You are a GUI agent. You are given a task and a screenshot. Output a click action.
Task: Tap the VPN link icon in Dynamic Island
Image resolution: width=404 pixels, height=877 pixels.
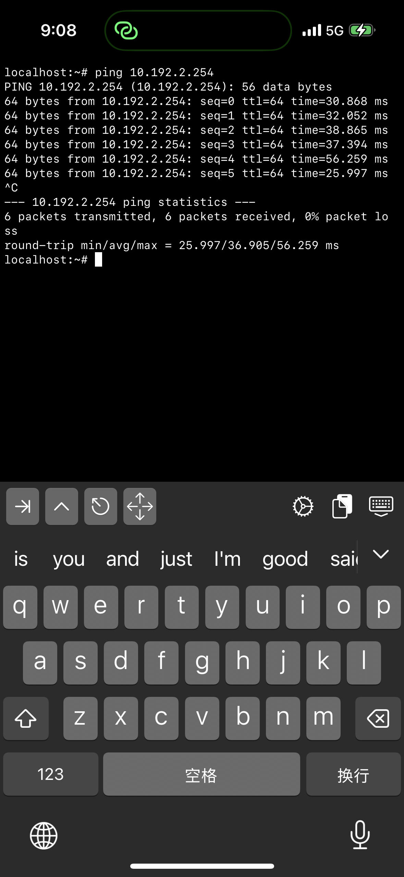(126, 31)
